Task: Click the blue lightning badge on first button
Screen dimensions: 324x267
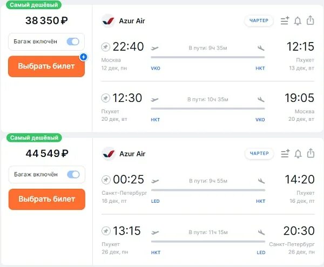Action: click(84, 57)
